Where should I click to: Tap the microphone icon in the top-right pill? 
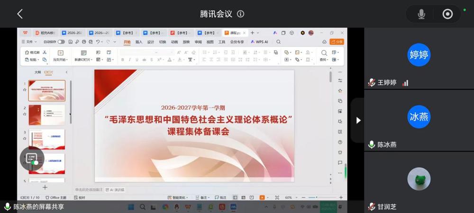tap(421, 14)
